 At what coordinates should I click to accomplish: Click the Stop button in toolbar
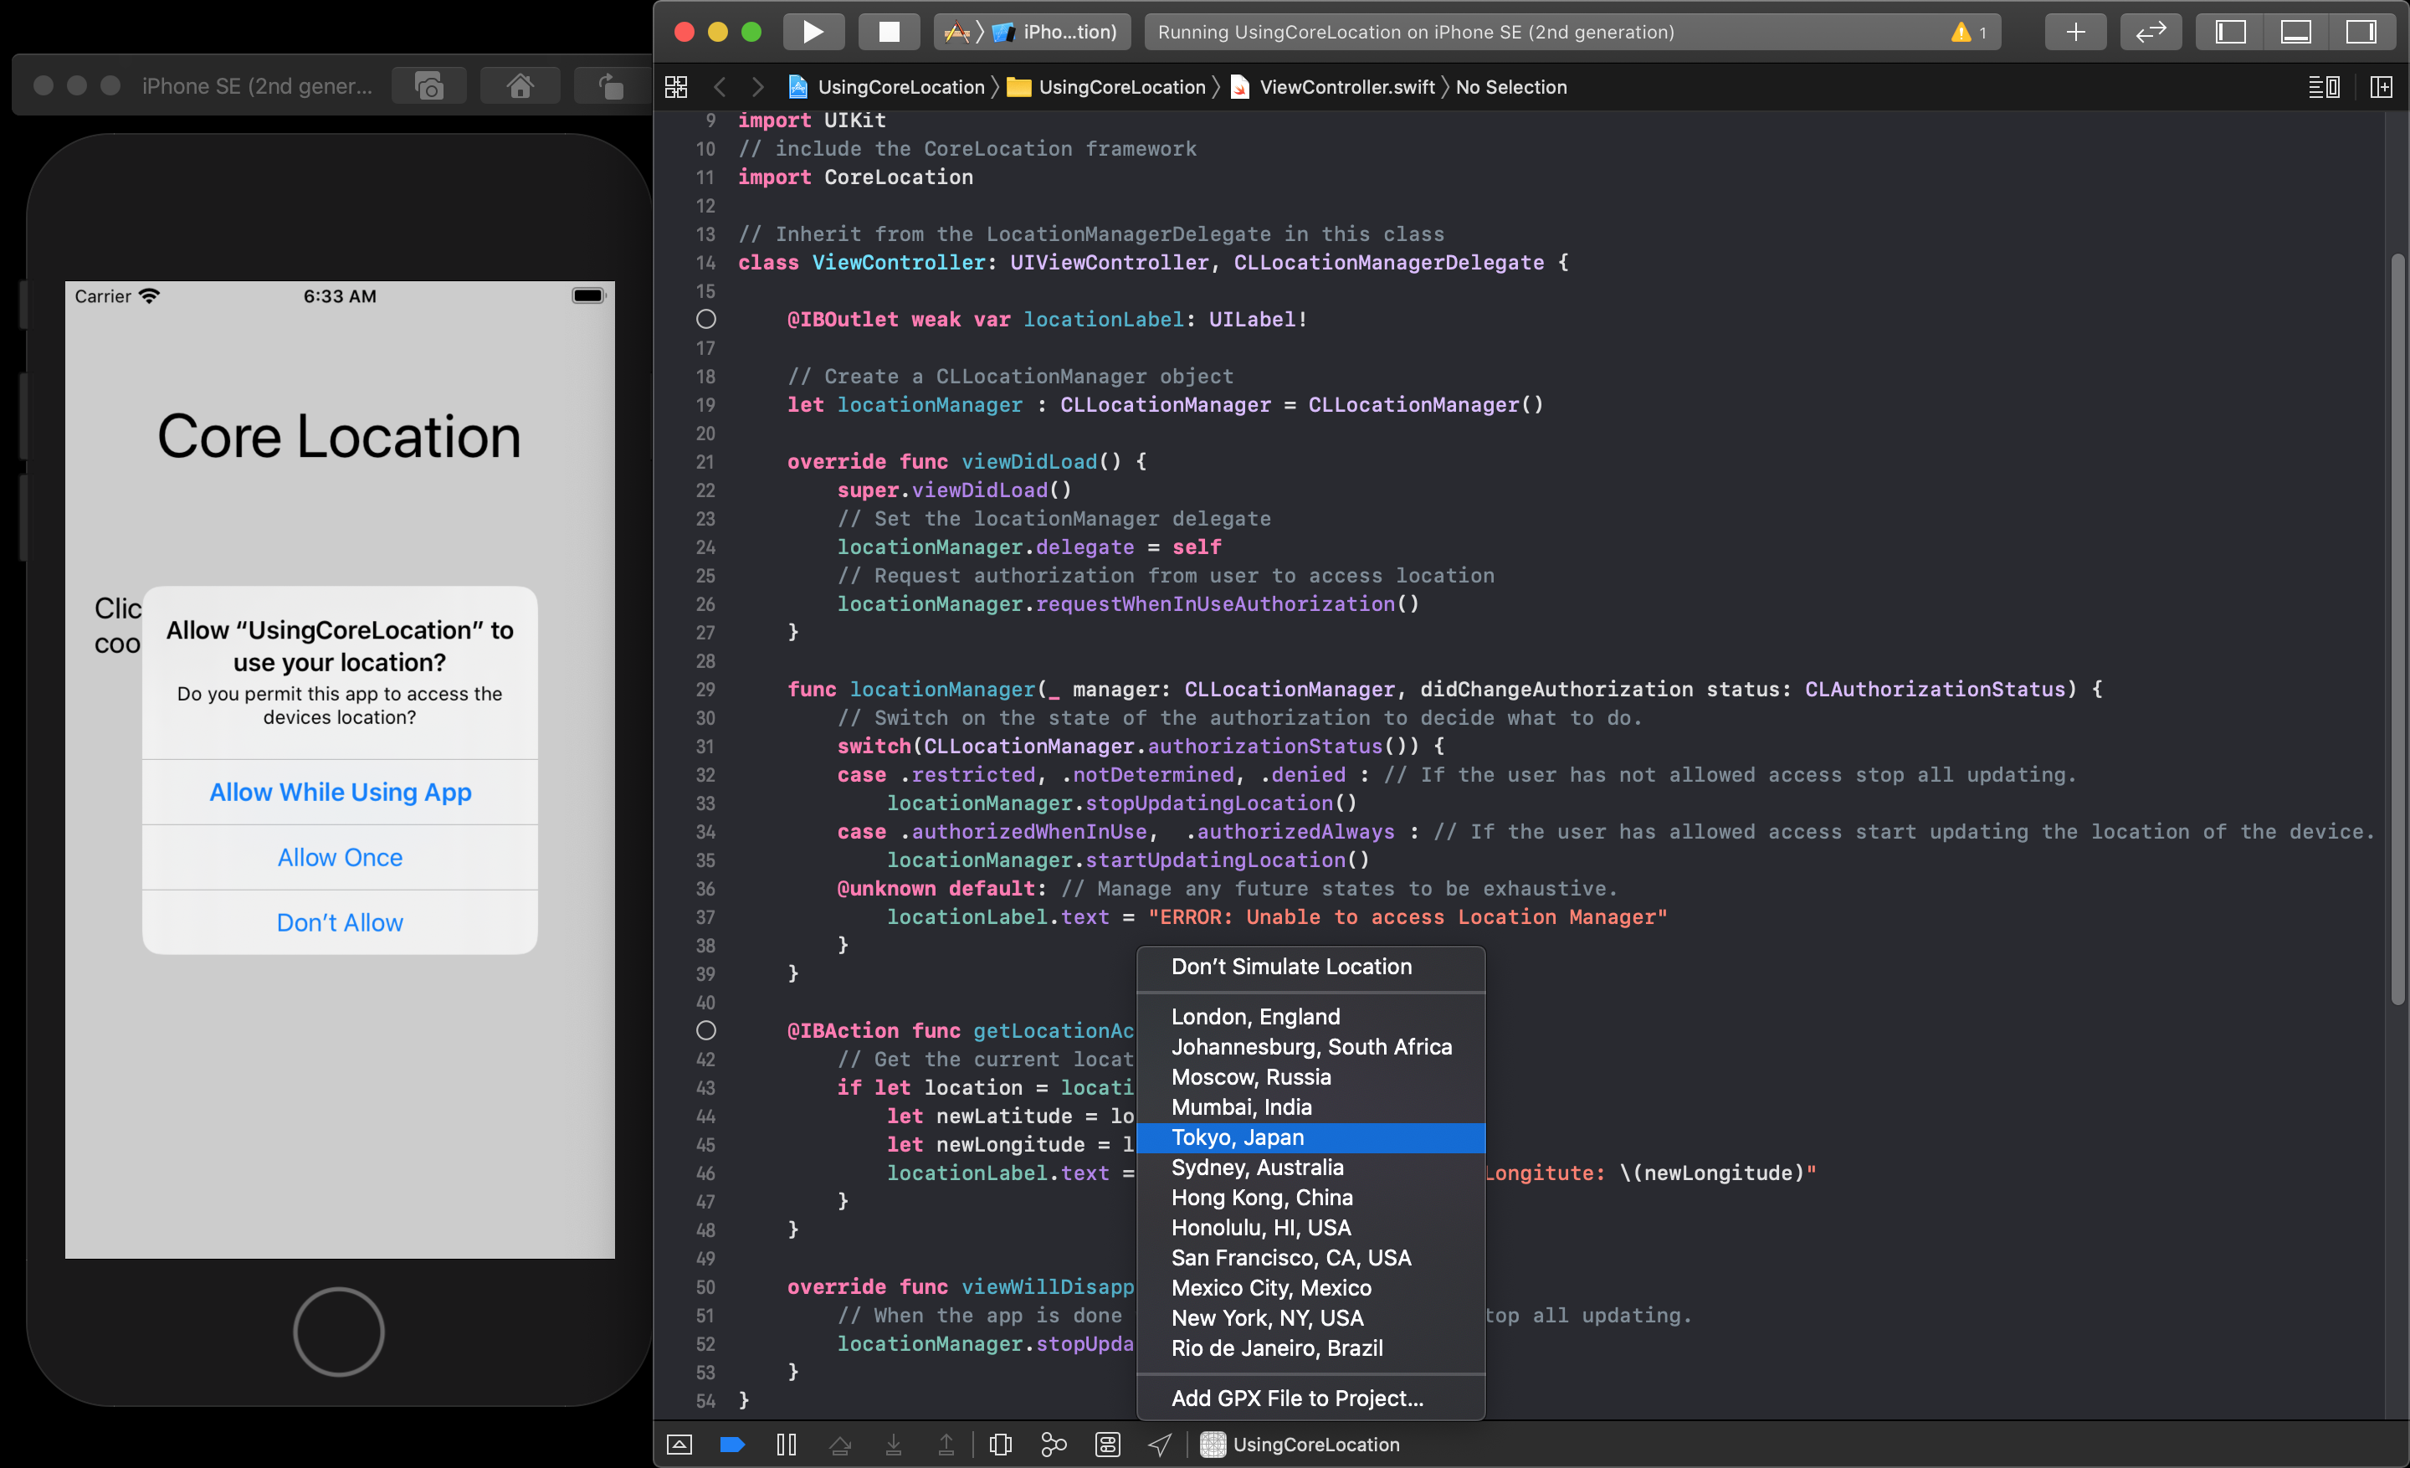point(888,31)
